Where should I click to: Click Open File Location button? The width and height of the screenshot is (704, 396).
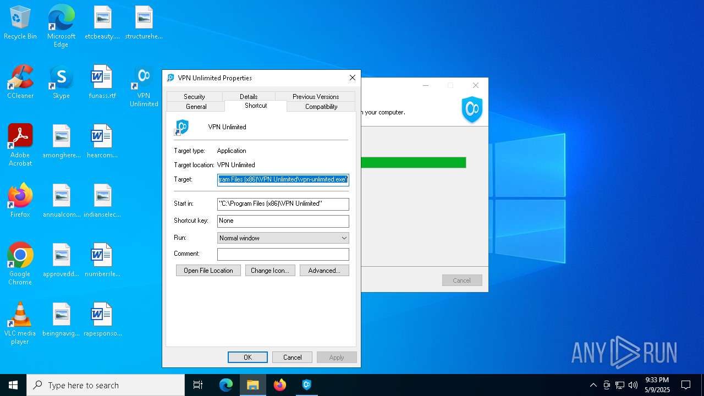(x=208, y=271)
